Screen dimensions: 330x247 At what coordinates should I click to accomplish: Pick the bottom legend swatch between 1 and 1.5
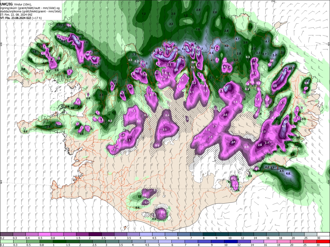(x=60, y=241)
